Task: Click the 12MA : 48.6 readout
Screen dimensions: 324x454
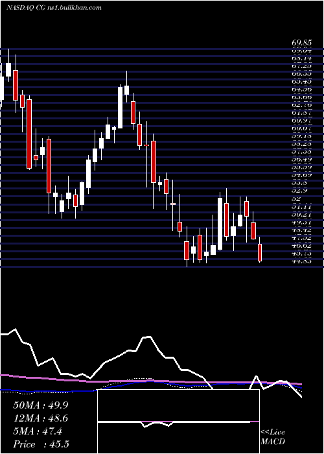Action: (x=40, y=418)
